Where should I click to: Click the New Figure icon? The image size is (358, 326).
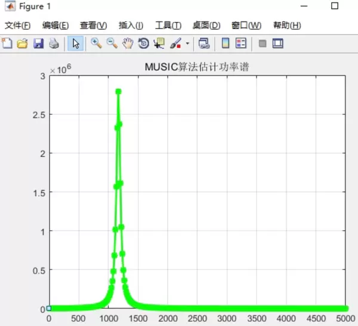click(x=7, y=43)
